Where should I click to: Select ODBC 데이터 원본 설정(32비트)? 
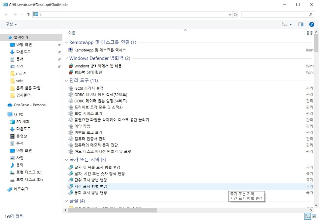101,95
